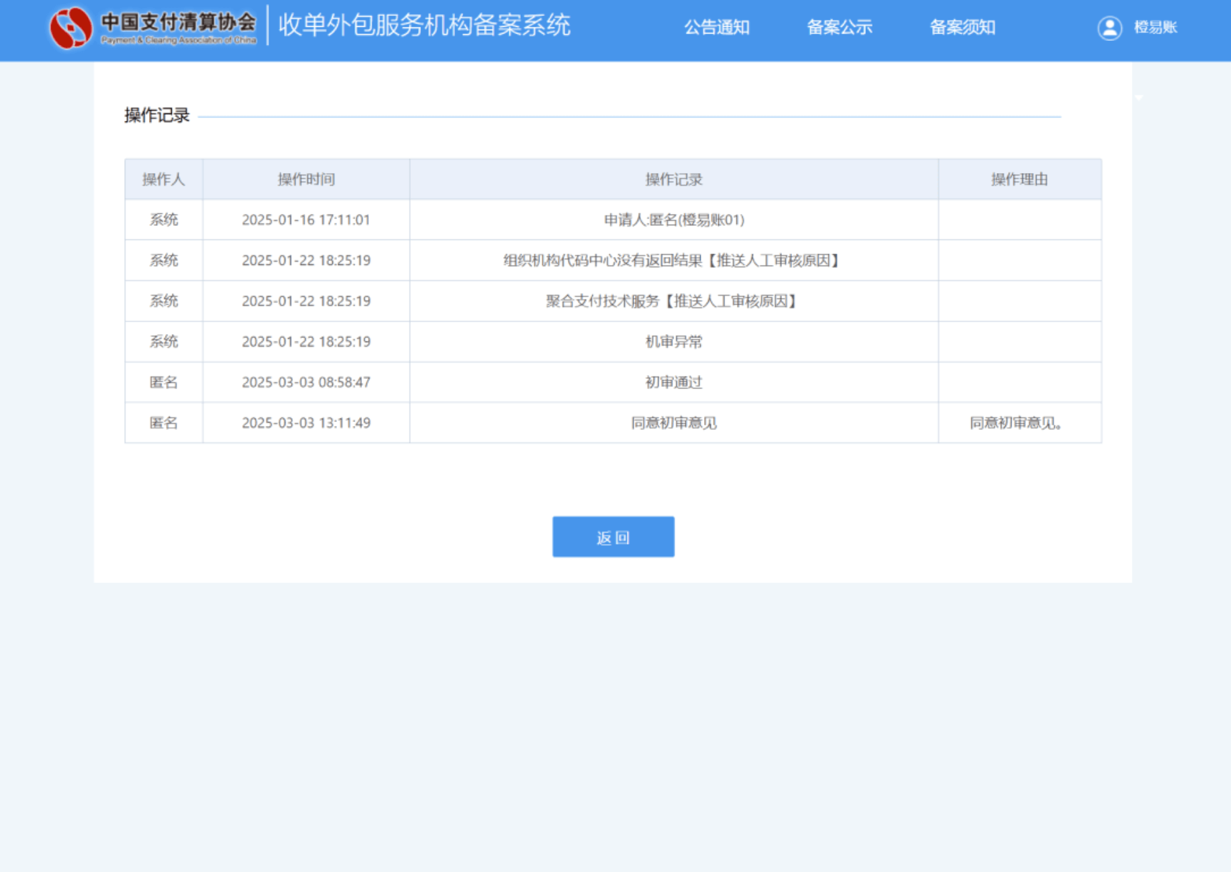Viewport: 1231px width, 872px height.
Task: Click the user avatar icon
Action: click(1110, 28)
